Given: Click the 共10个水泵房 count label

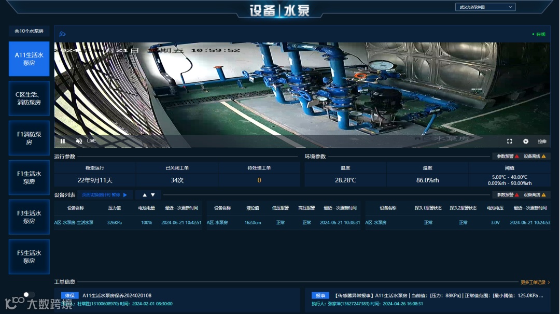Looking at the screenshot, I should click(29, 31).
